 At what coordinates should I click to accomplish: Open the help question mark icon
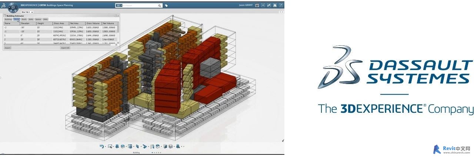(281, 5)
